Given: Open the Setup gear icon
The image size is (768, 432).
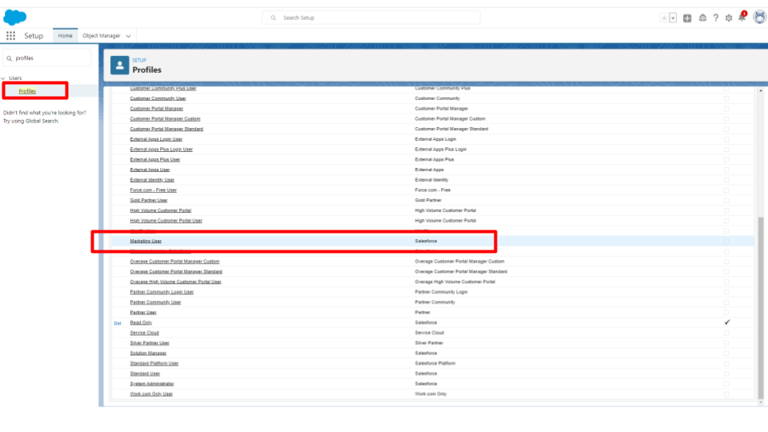Looking at the screenshot, I should tap(729, 18).
